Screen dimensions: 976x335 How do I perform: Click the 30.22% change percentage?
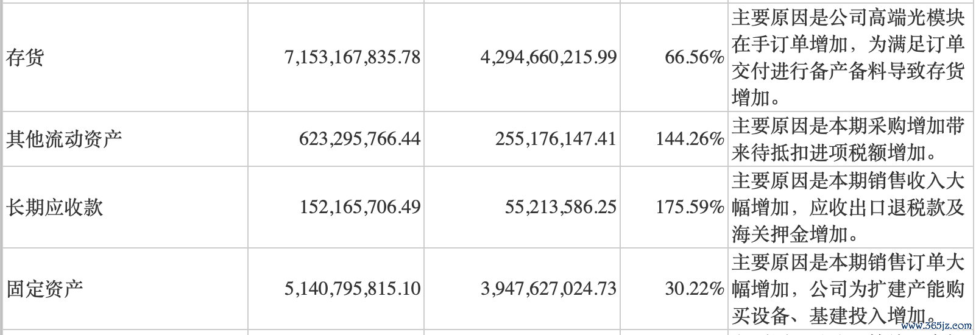695,288
